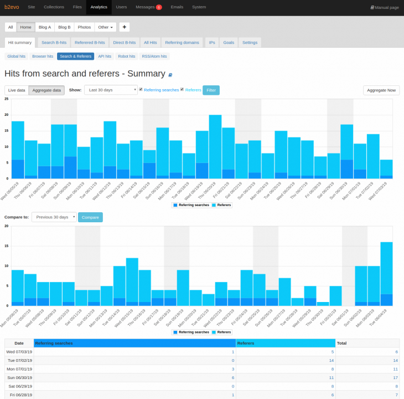Open the Users menu
The image size is (404, 399).
click(121, 7)
